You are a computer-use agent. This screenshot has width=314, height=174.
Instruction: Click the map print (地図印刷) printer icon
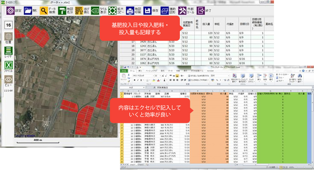click(x=130, y=11)
